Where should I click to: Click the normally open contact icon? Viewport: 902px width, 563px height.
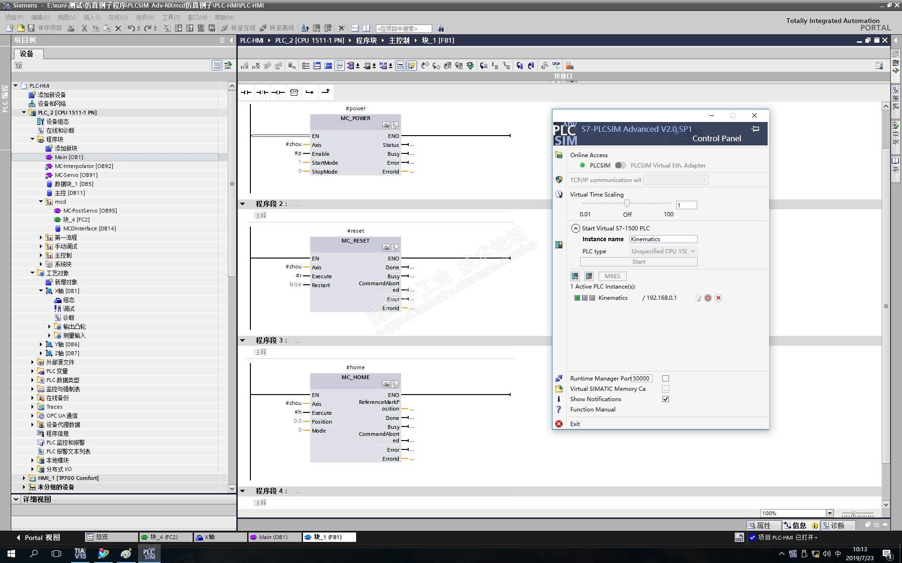click(246, 92)
